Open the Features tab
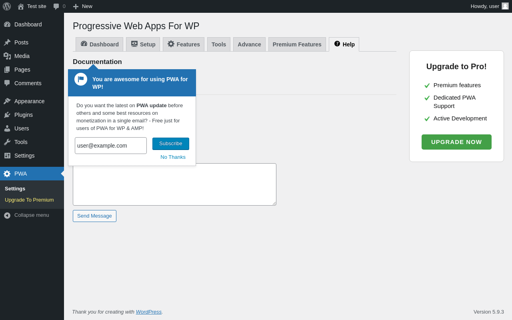The width and height of the screenshot is (512, 320). point(184,44)
